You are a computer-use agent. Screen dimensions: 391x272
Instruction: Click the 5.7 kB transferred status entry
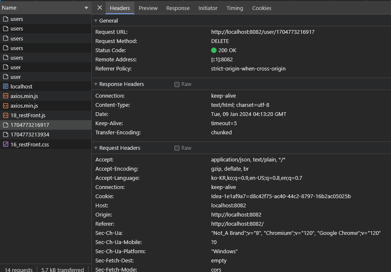click(63, 270)
